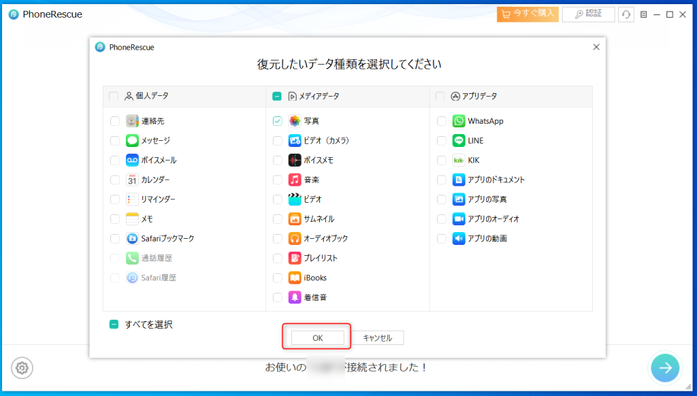Toggle the すべてを選択 checkbox
697x396 pixels.
(114, 325)
